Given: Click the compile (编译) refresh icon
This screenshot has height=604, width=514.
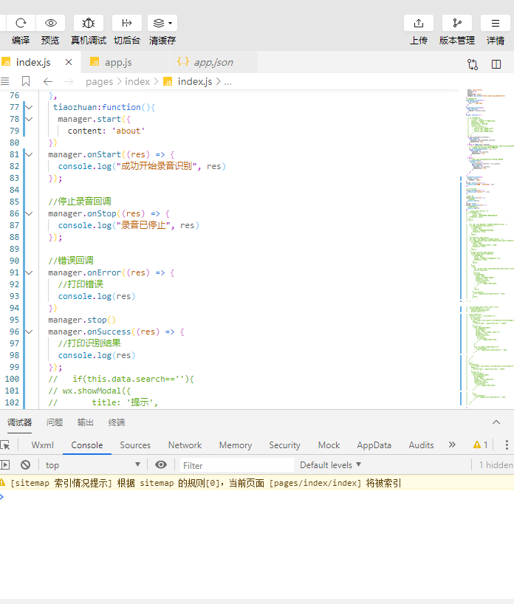Looking at the screenshot, I should coord(21,23).
